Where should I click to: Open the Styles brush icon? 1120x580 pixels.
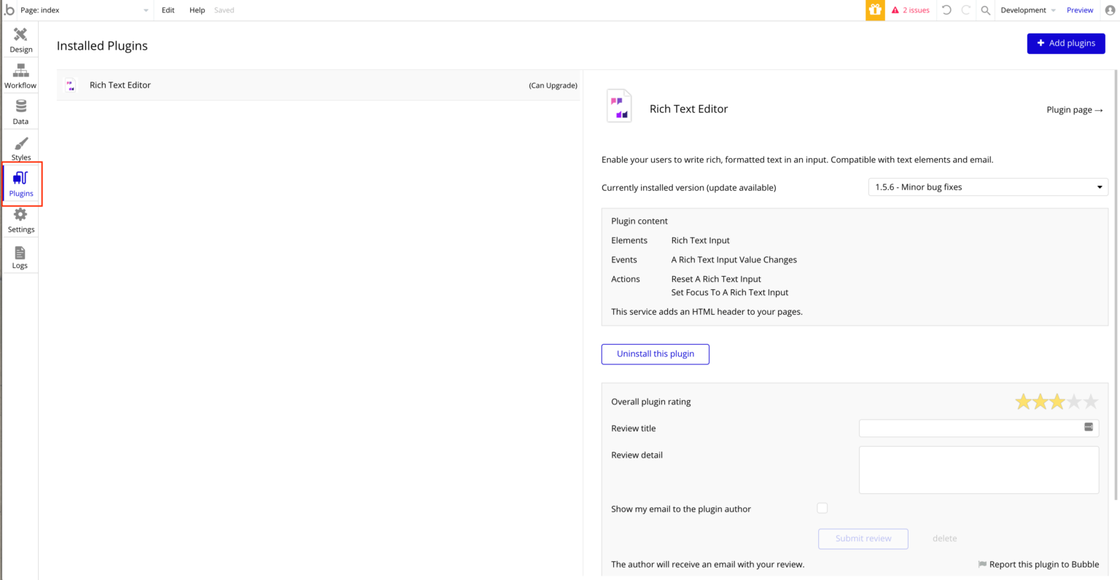tap(20, 148)
